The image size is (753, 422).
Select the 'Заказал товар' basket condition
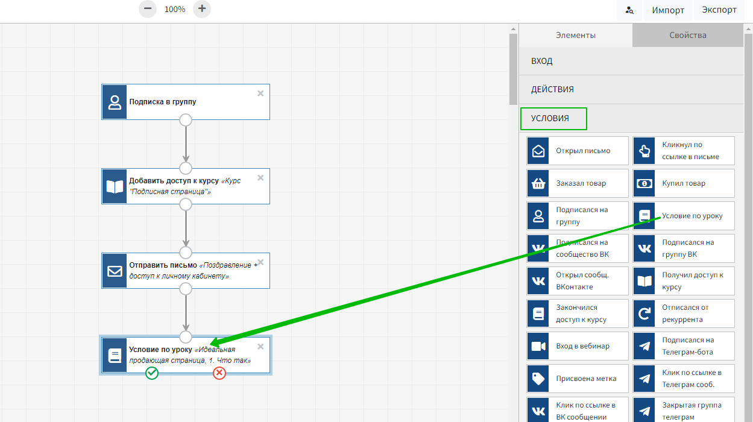(578, 183)
